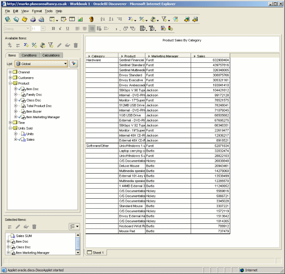Click the Category column header

98,56
